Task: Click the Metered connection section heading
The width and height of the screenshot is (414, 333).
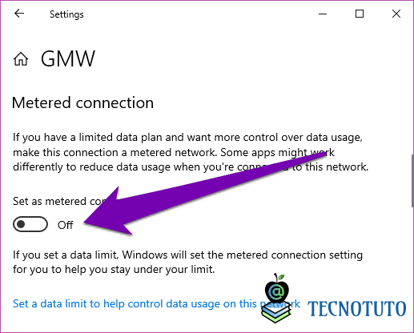Action: click(x=83, y=102)
